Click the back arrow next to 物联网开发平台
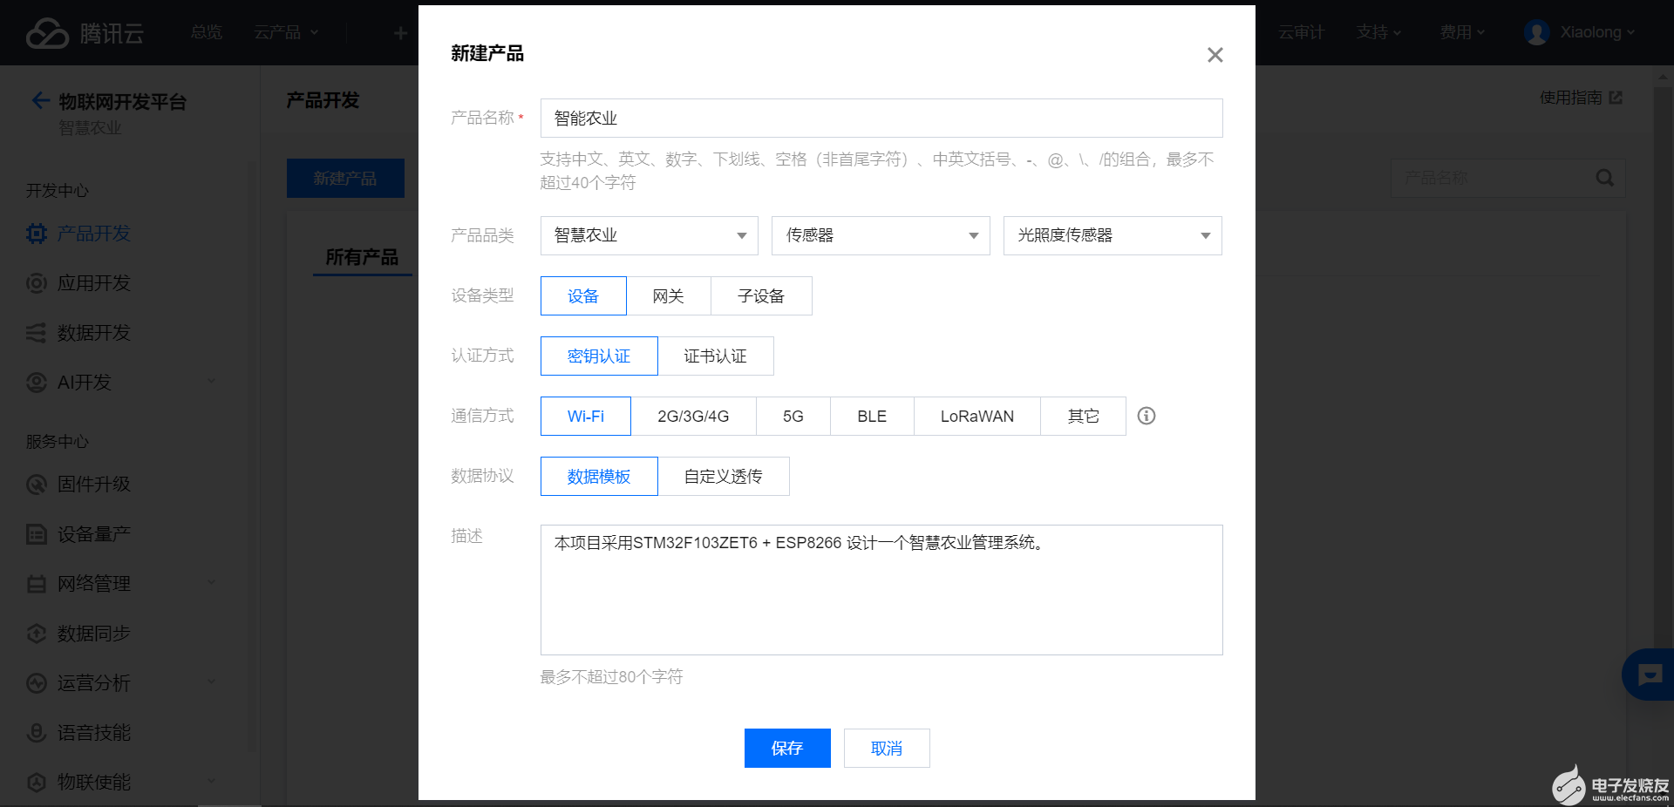Screen dimensions: 1674x807 40,101
